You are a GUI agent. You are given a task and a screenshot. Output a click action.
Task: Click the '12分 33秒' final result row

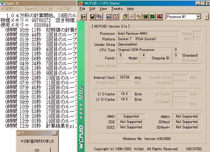click(x=41, y=126)
